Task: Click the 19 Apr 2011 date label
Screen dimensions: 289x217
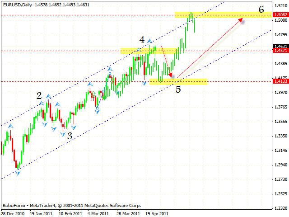Action: point(156,213)
